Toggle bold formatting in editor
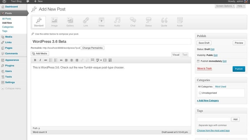 pos(35,60)
